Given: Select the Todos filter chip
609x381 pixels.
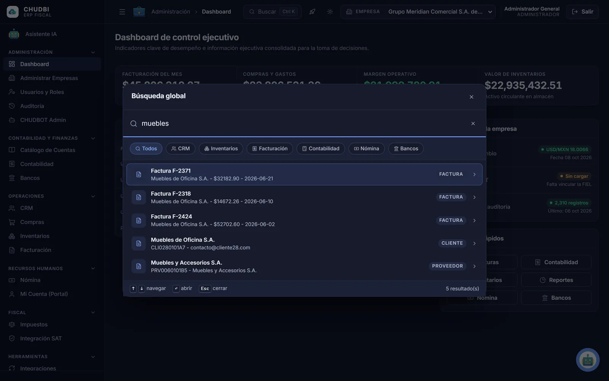Looking at the screenshot, I should click(146, 149).
